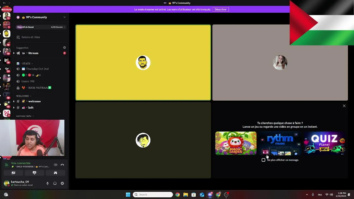Launch the Quiz Planet activity
The height and width of the screenshot is (199, 354).
(324, 143)
